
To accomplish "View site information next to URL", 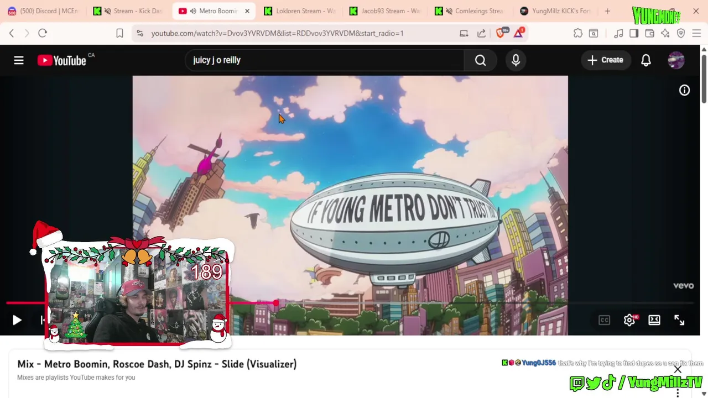I will (x=140, y=33).
